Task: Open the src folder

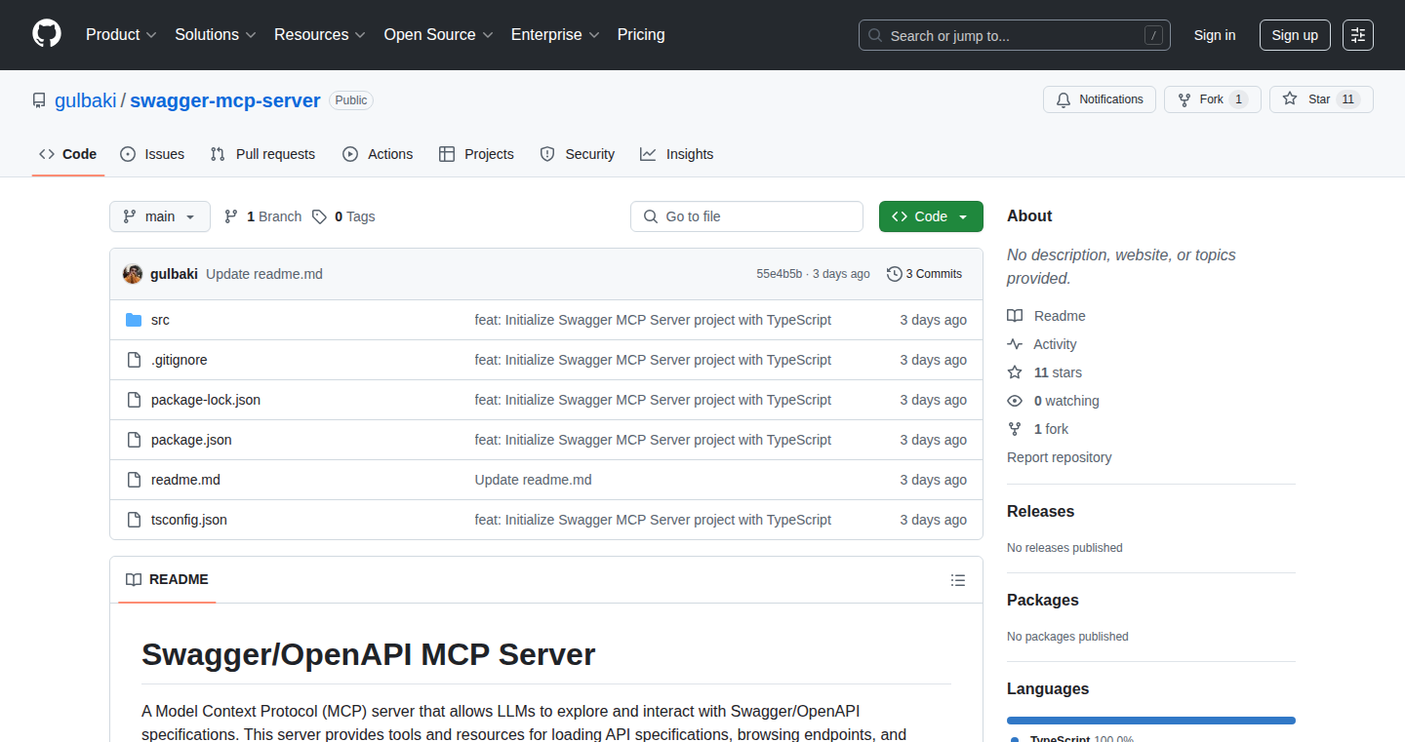Action: point(160,320)
